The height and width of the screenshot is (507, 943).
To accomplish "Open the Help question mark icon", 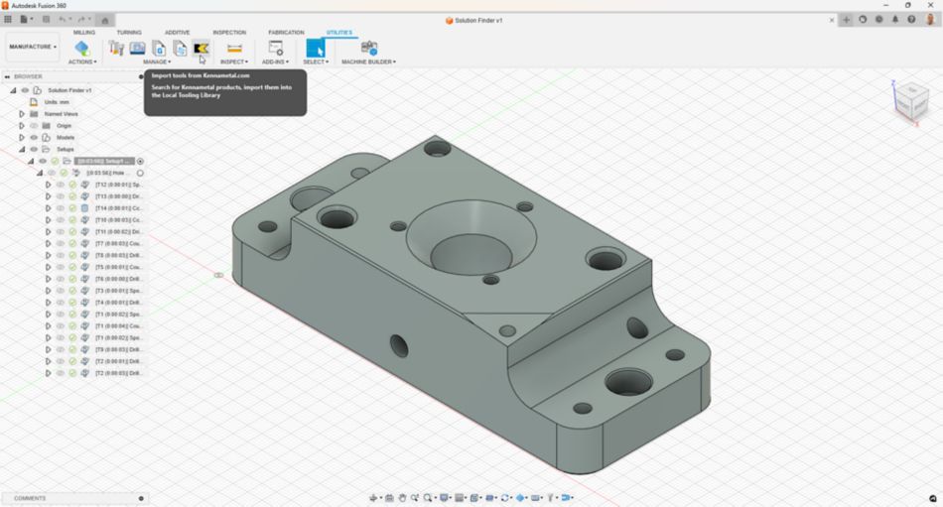I will click(911, 19).
